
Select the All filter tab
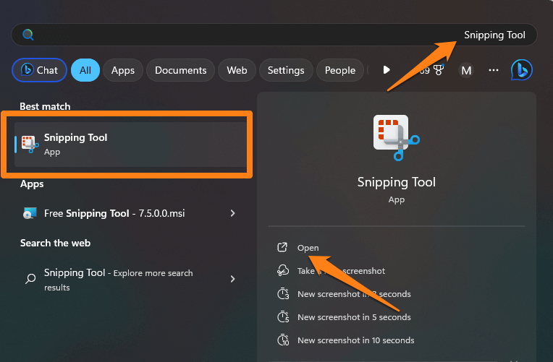(x=85, y=70)
